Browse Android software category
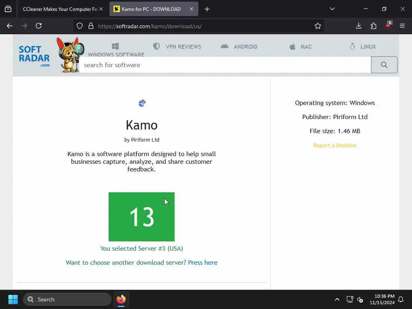This screenshot has width=412, height=309. coord(239,47)
